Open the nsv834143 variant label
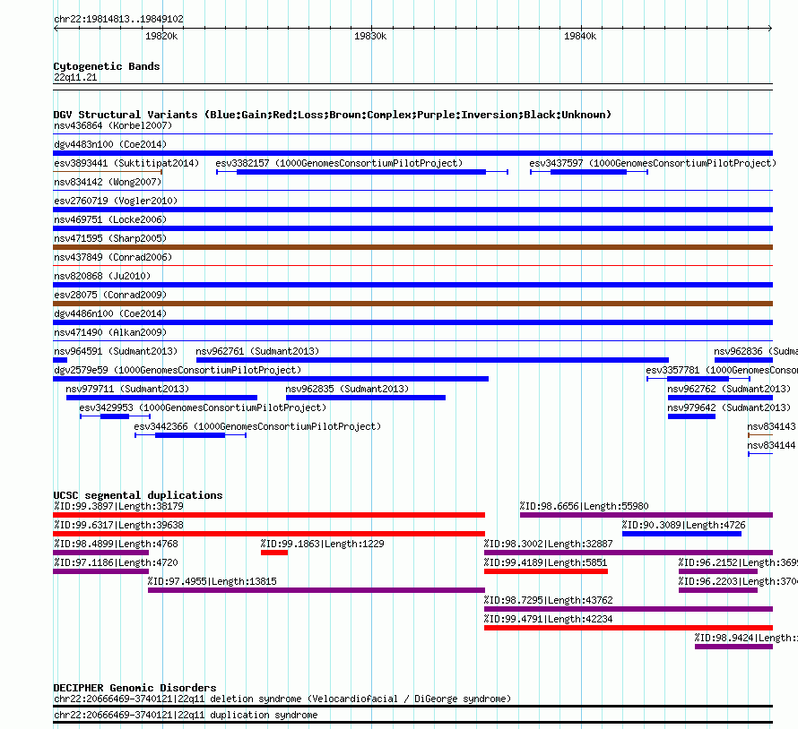Screen dimensions: 798x729 (x=771, y=426)
